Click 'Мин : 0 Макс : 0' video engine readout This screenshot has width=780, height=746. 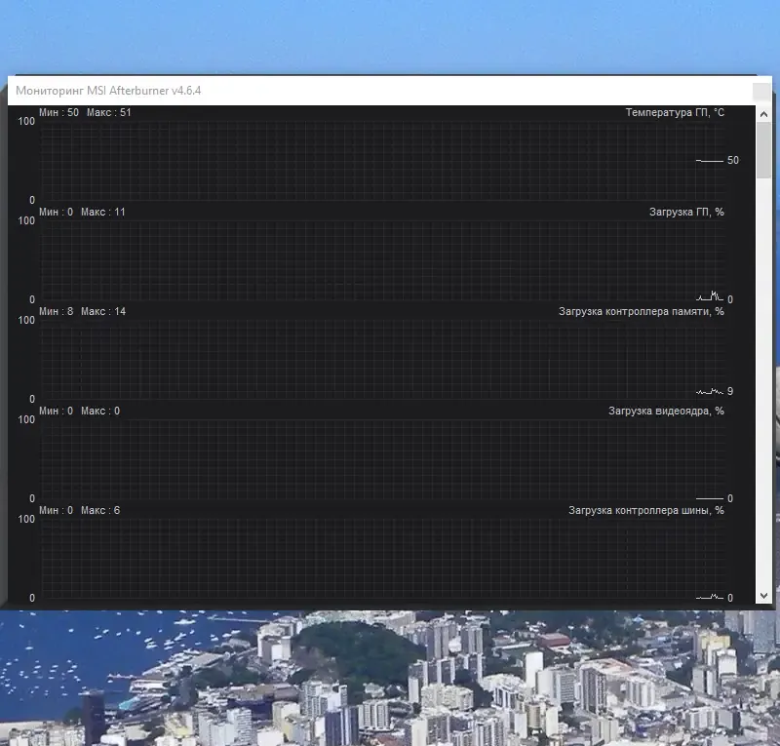pos(80,412)
